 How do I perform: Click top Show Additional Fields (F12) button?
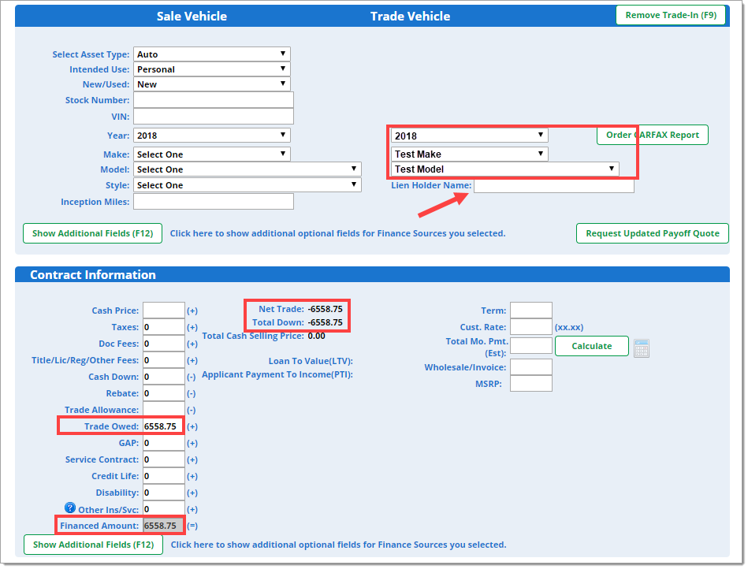click(x=92, y=233)
